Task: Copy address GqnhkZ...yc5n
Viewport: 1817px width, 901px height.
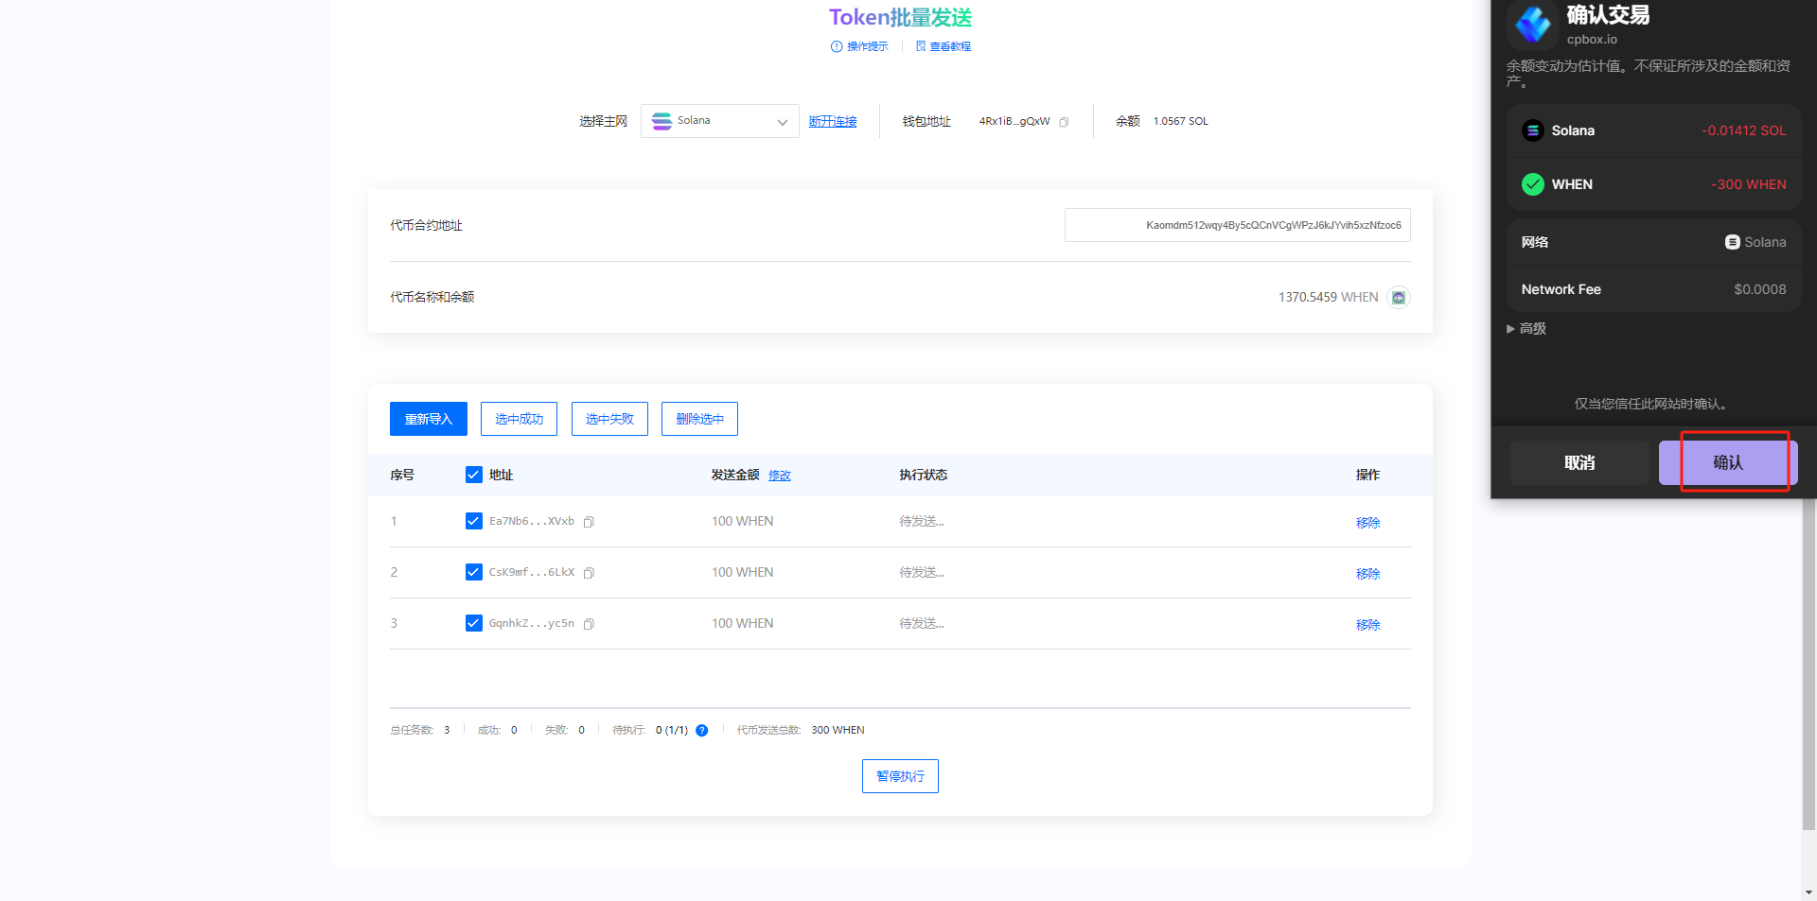Action: tap(589, 624)
